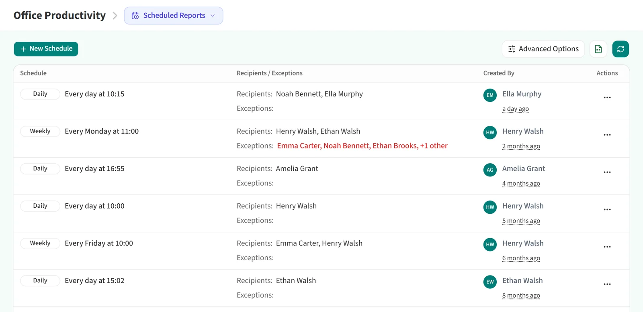Click recipients 'Noah Bennett, Ella Murphy'
The height and width of the screenshot is (312, 643).
pyautogui.click(x=319, y=94)
